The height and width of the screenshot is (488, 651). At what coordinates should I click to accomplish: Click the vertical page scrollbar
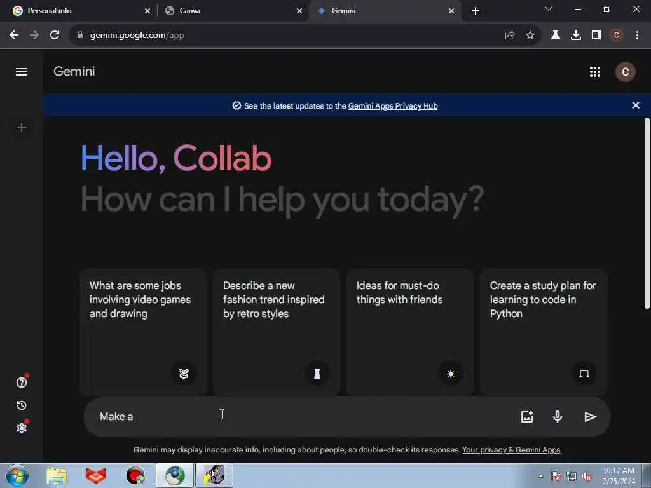pyautogui.click(x=647, y=213)
